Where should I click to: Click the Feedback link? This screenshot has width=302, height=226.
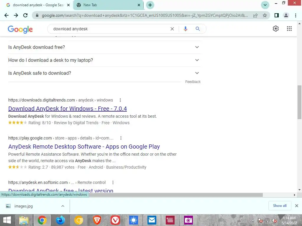pyautogui.click(x=193, y=82)
